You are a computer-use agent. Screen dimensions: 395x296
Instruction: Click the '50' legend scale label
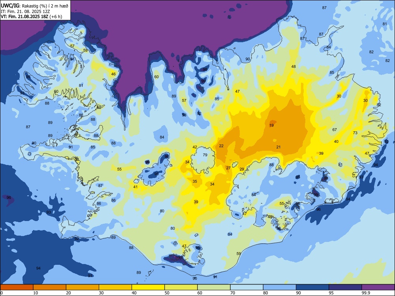pos(167,293)
